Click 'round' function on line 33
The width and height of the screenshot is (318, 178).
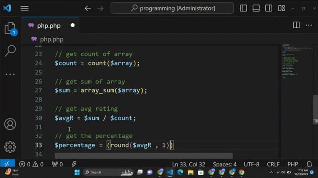pyautogui.click(x=120, y=145)
